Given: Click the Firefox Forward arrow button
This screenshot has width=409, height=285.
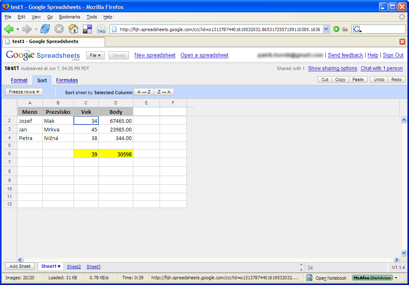Looking at the screenshot, I should (27, 29).
